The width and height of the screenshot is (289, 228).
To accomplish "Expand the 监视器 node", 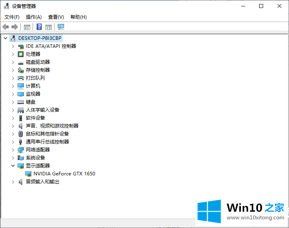I will 13,94.
